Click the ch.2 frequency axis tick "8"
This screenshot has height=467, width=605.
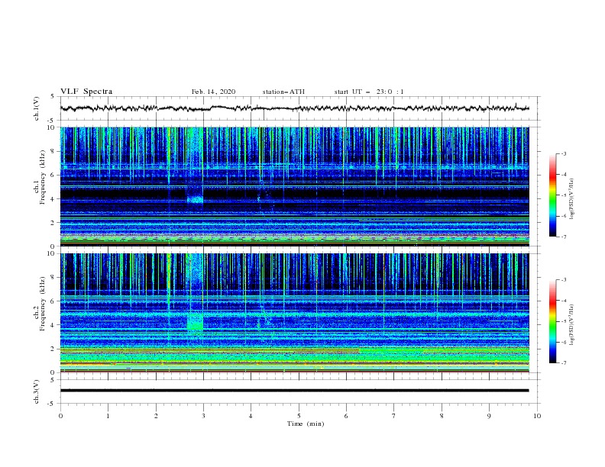point(53,278)
